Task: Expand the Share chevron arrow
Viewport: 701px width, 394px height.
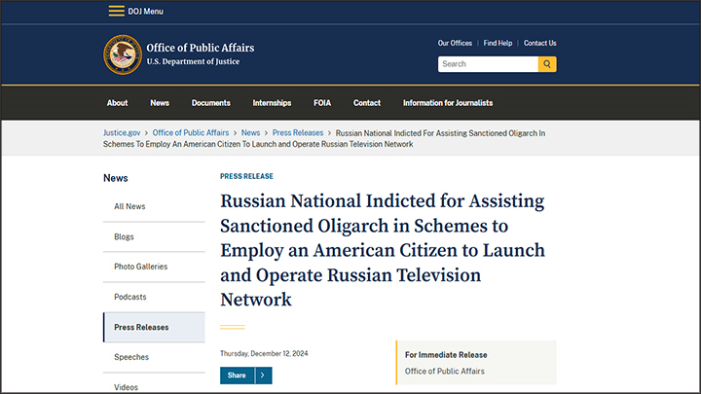Action: [264, 375]
